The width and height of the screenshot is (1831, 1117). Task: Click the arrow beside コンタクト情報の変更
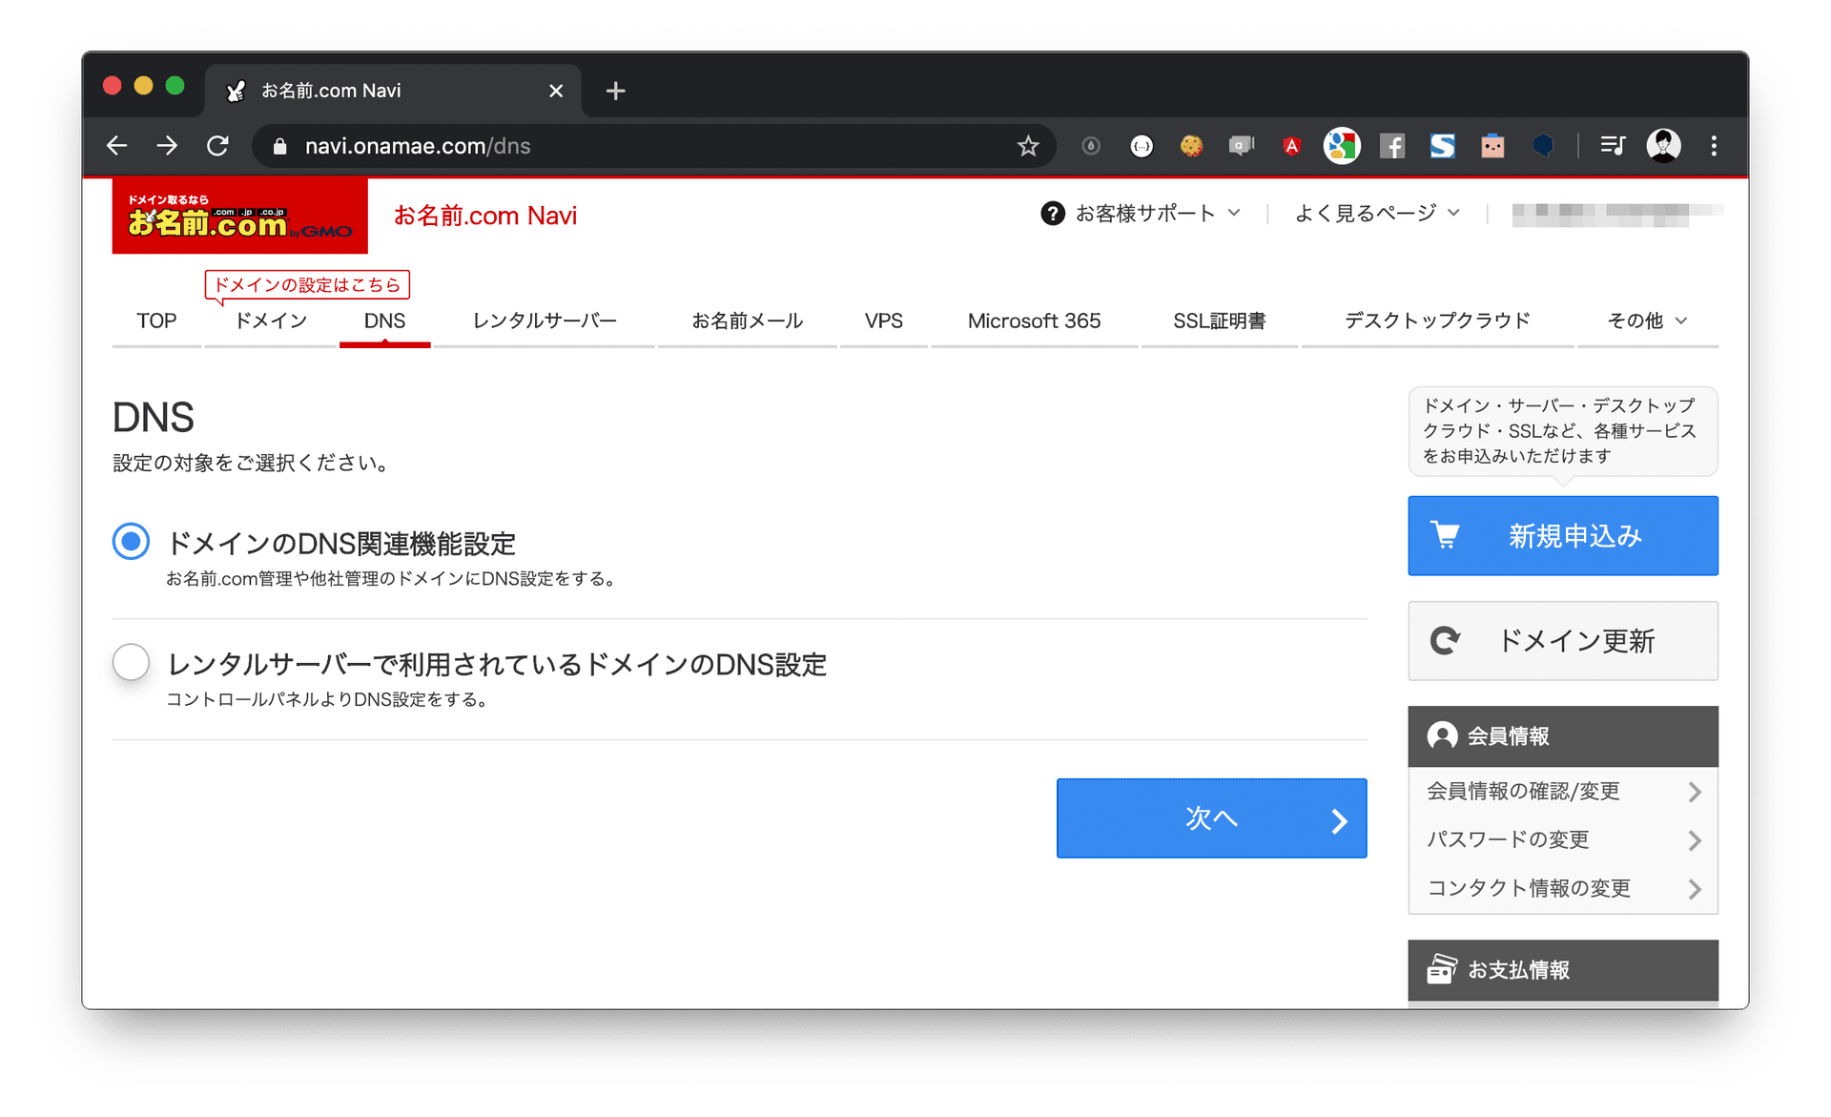(1695, 889)
